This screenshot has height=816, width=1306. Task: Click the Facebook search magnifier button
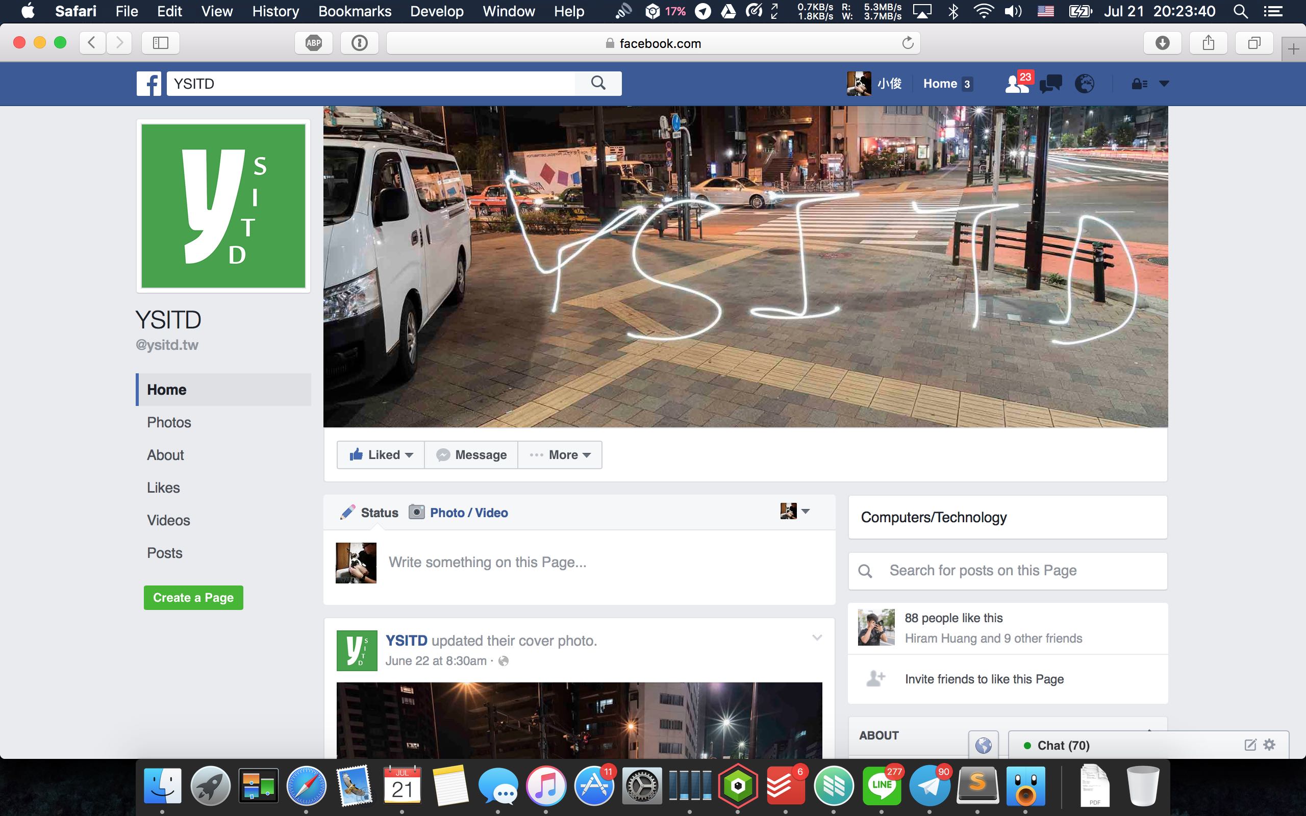point(598,83)
